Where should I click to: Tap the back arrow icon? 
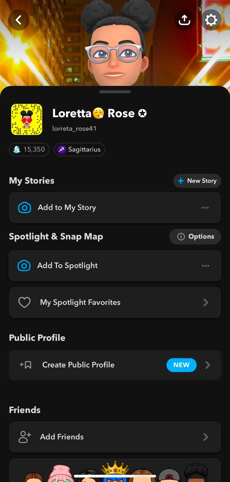tap(19, 20)
